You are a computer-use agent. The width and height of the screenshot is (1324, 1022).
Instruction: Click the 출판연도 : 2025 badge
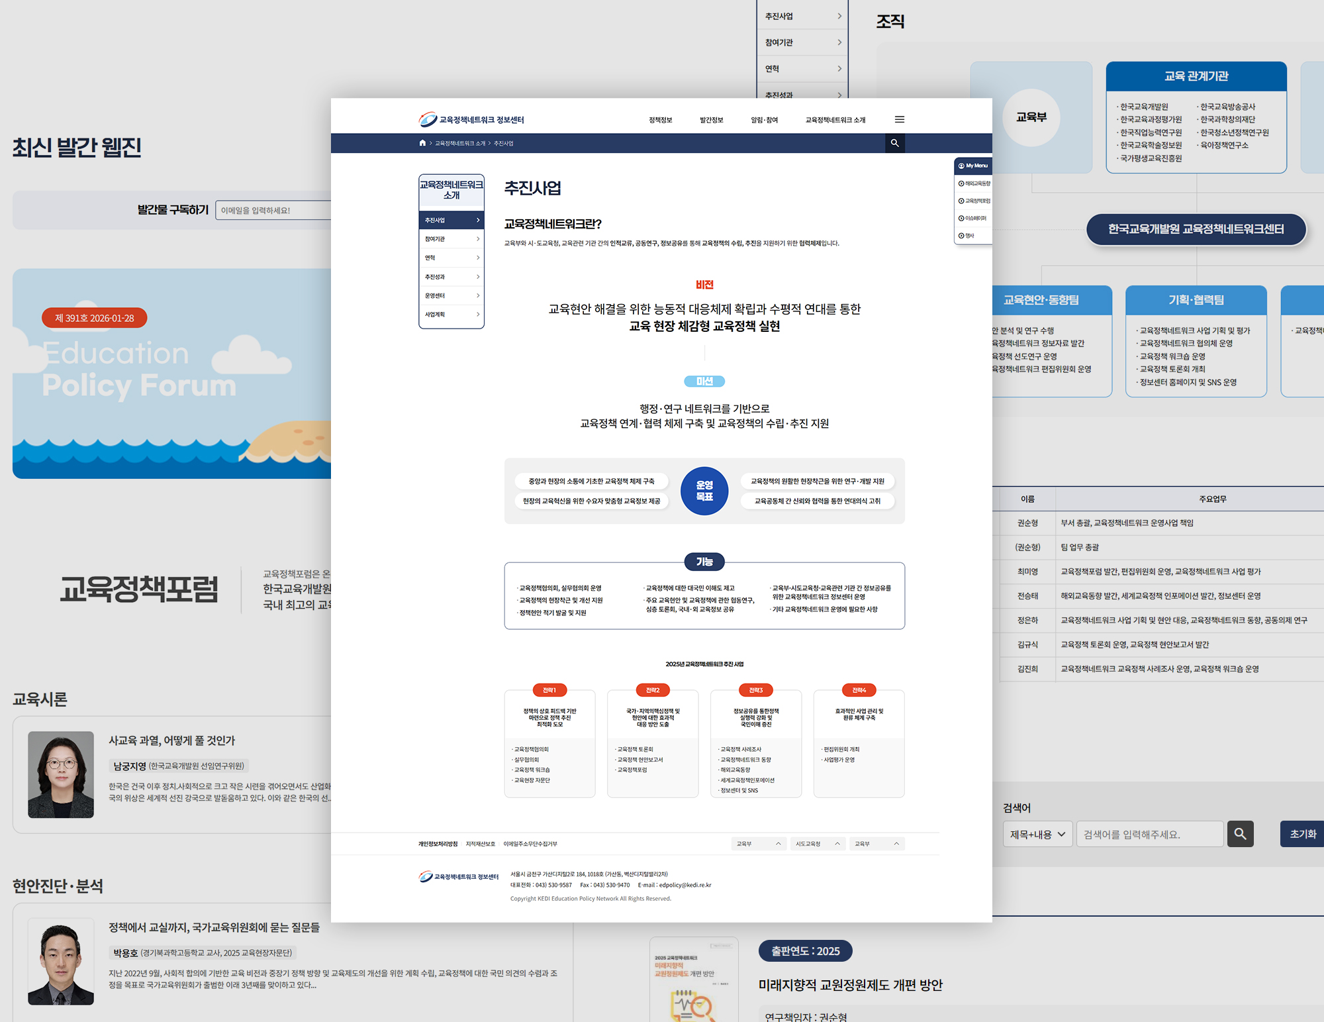[805, 951]
